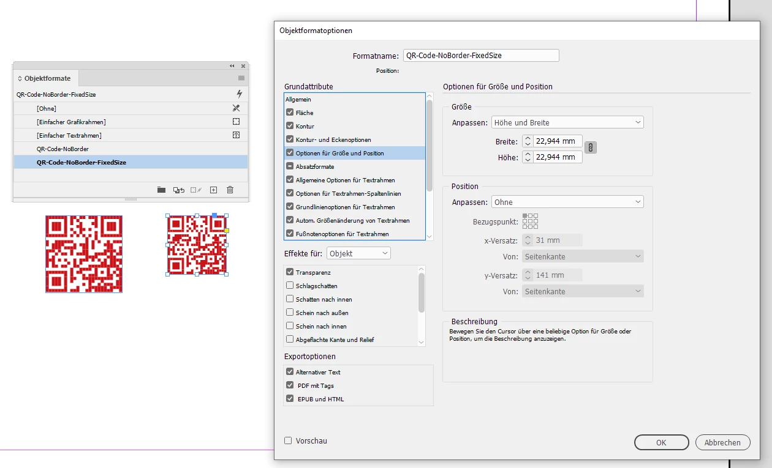Toggle the EPUB und HTML checkbox
This screenshot has height=468, width=772.
coord(290,399)
